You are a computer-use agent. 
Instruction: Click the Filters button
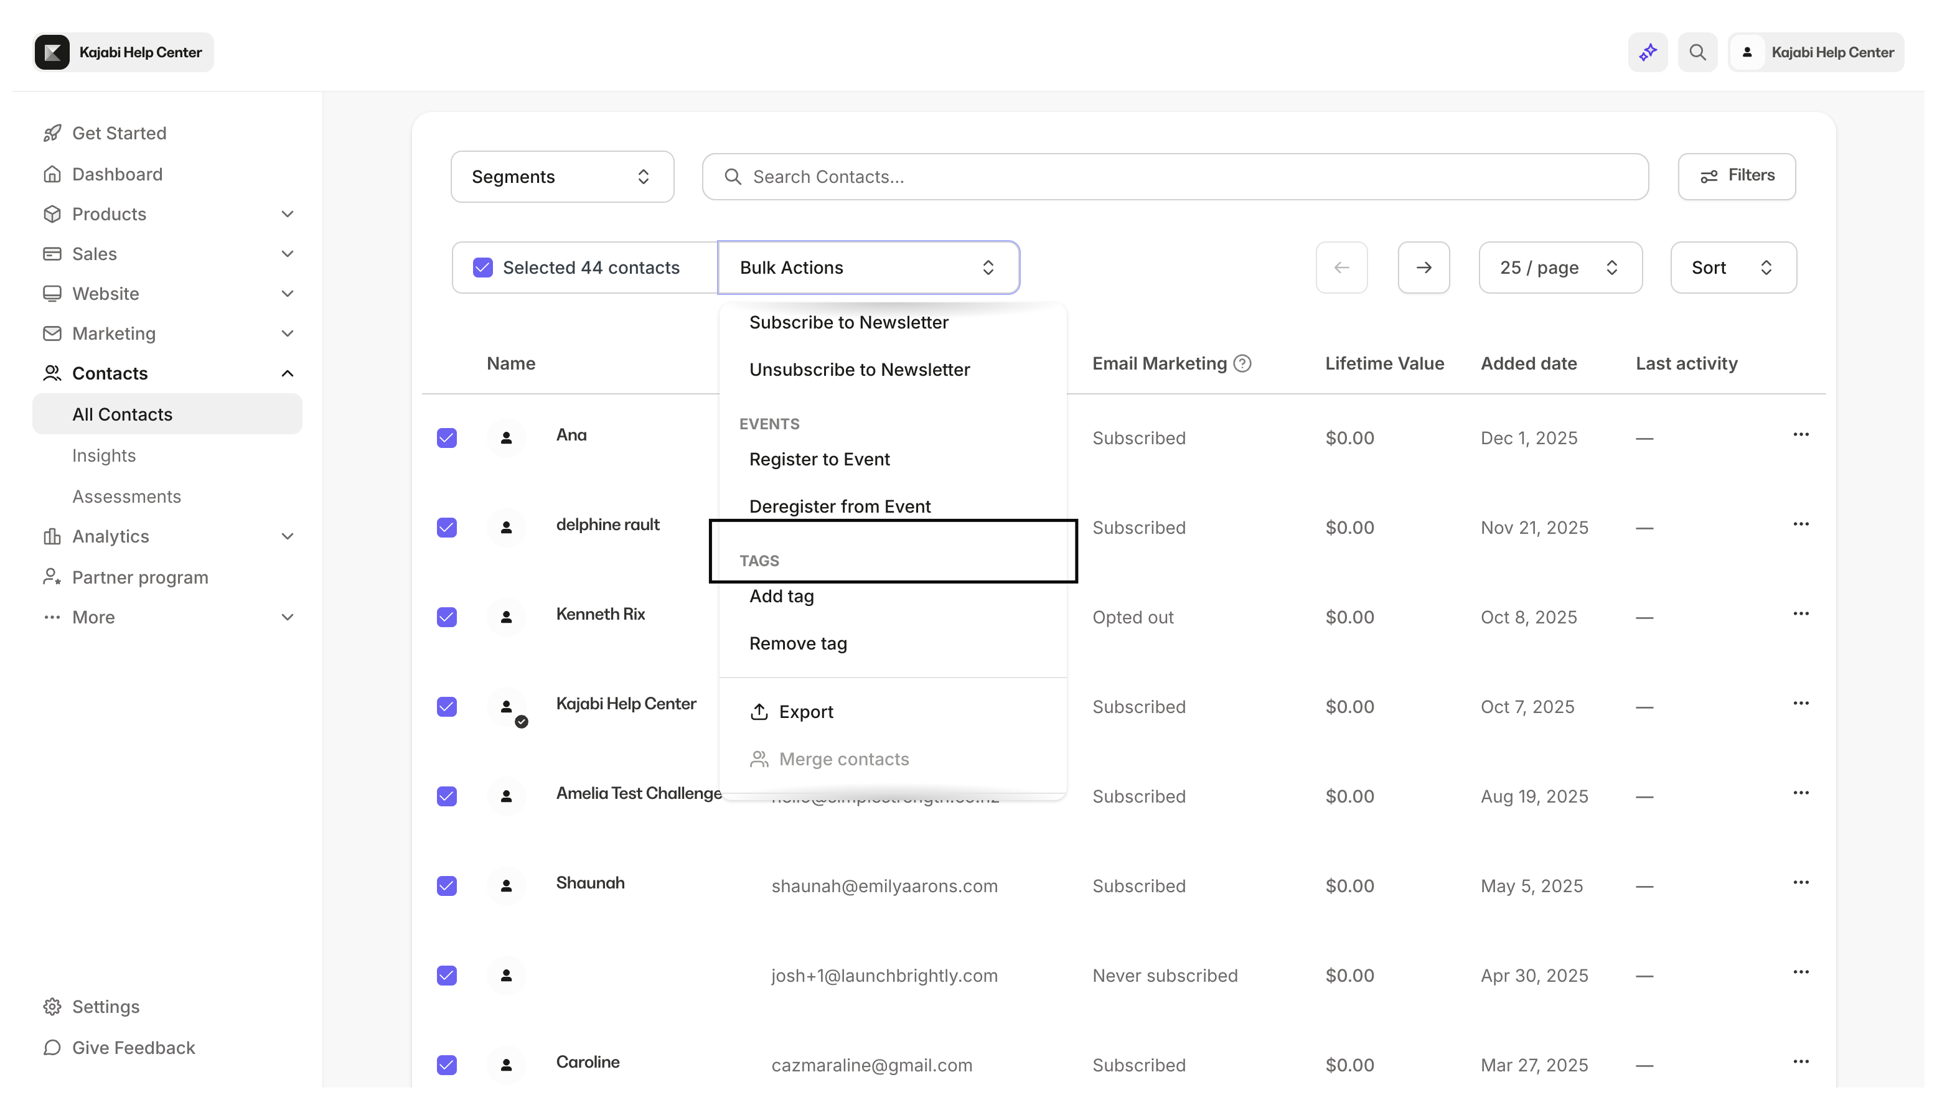click(1736, 176)
